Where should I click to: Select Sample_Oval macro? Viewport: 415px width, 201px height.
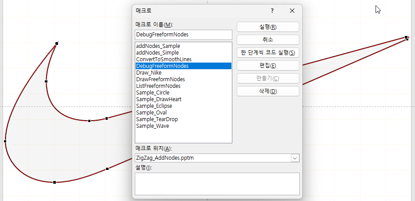pos(184,113)
